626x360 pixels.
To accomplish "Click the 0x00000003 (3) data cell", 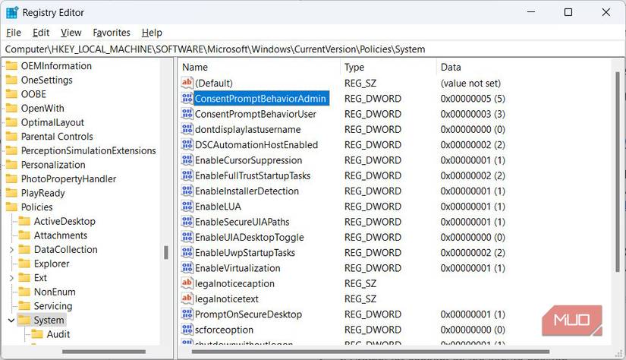I will [x=473, y=114].
